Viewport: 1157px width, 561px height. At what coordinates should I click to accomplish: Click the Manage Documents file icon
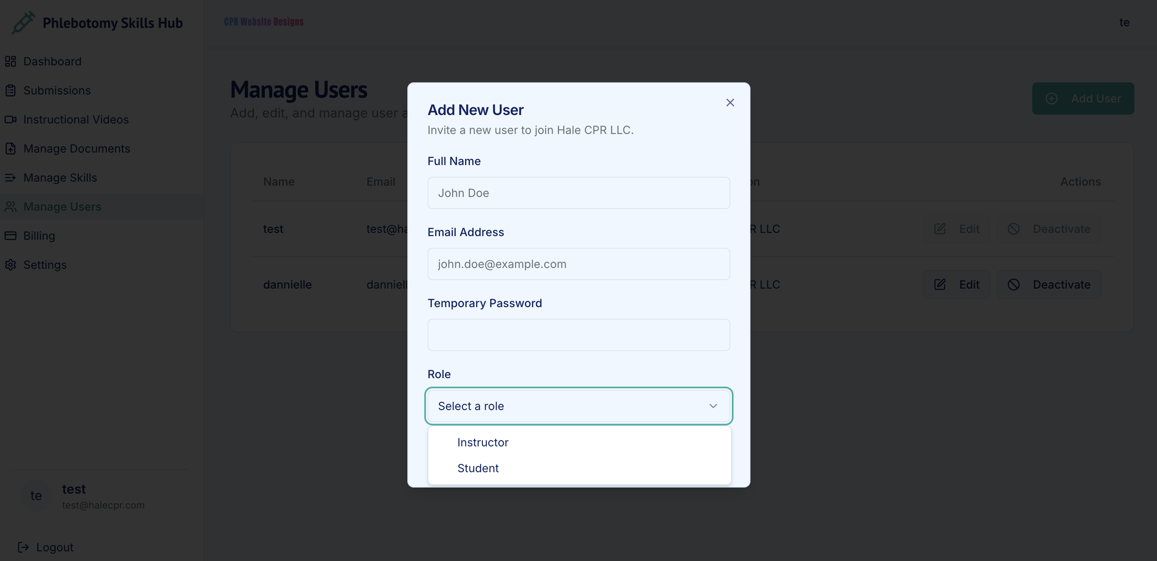[x=11, y=148]
